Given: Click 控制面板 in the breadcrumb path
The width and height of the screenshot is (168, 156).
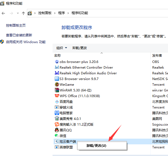Looking at the screenshot, I should point(45,13).
